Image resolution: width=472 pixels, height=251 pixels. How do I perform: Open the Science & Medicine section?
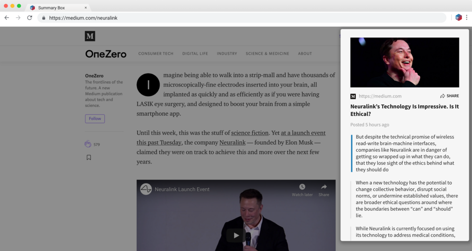click(267, 53)
